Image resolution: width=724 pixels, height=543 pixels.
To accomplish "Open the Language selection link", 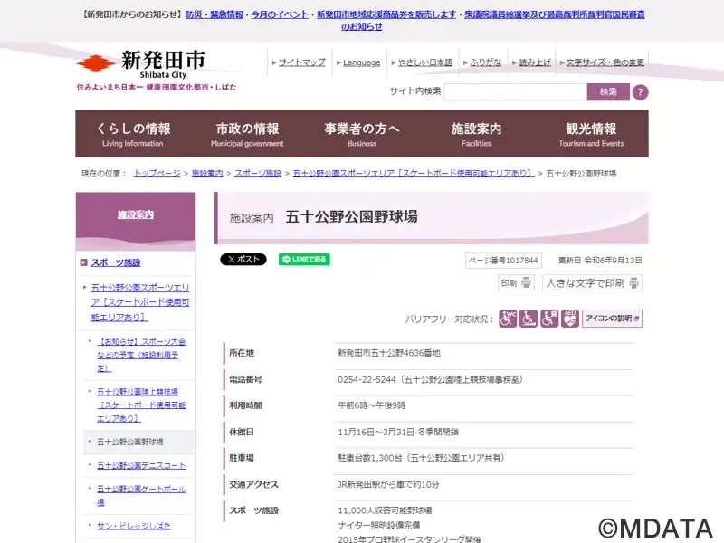I will coord(361,62).
